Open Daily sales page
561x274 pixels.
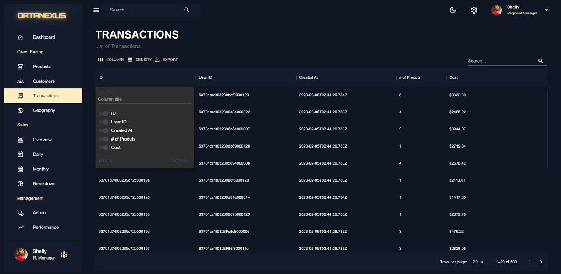pyautogui.click(x=43, y=154)
